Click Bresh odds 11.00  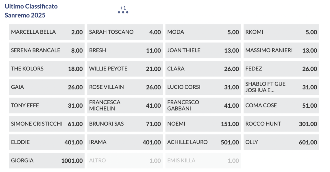point(125,50)
